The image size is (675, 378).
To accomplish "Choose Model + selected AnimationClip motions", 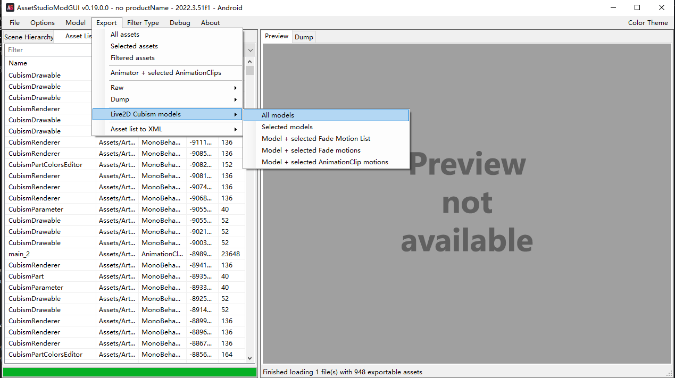I will coord(324,162).
